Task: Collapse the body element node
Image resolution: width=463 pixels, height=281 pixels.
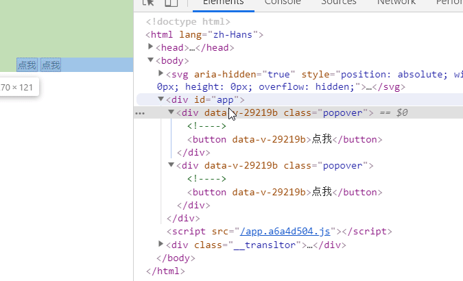Action: [152, 60]
